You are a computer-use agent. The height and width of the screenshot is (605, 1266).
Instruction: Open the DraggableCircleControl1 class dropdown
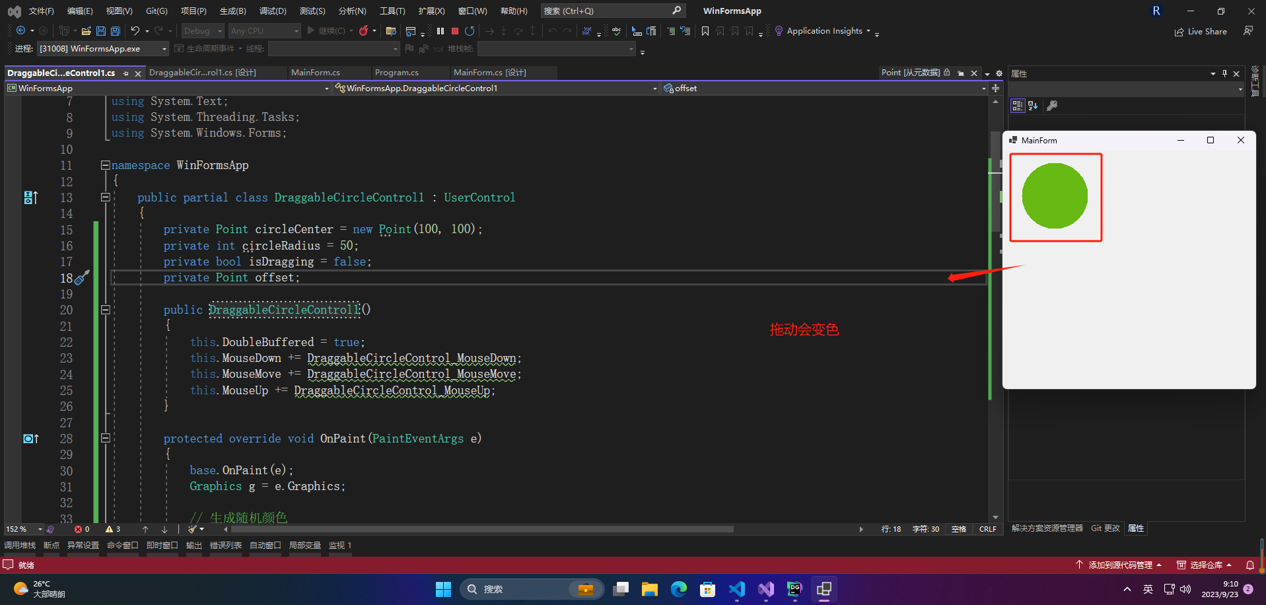tap(496, 89)
